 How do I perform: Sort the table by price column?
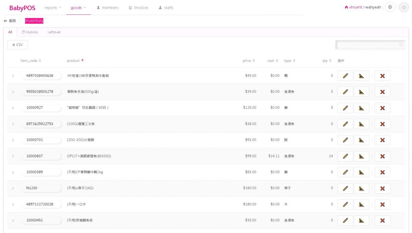click(x=249, y=61)
